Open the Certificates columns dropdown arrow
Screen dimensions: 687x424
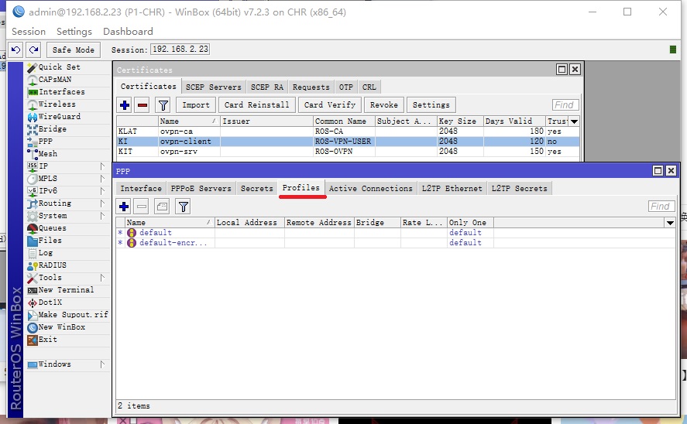point(574,121)
